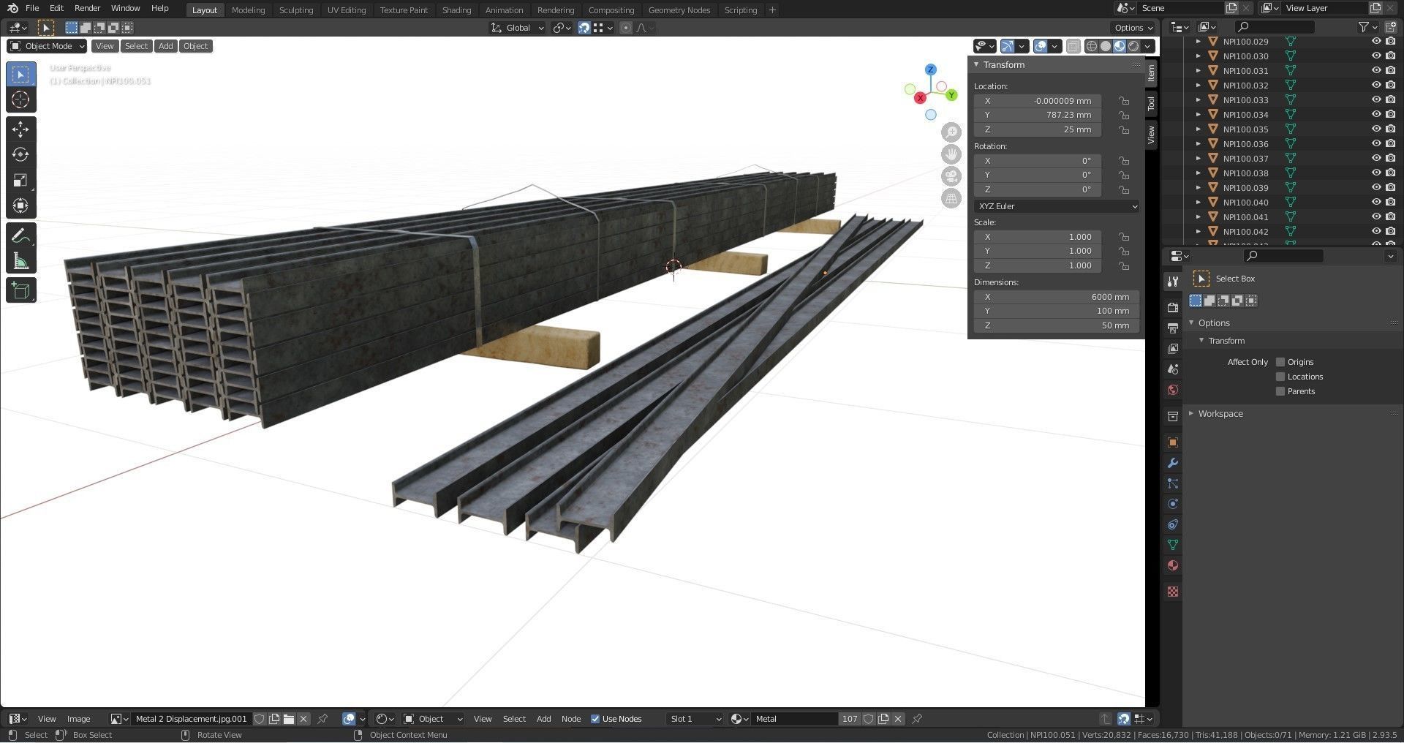This screenshot has width=1404, height=743.
Task: Activate the Move tool
Action: click(x=20, y=129)
